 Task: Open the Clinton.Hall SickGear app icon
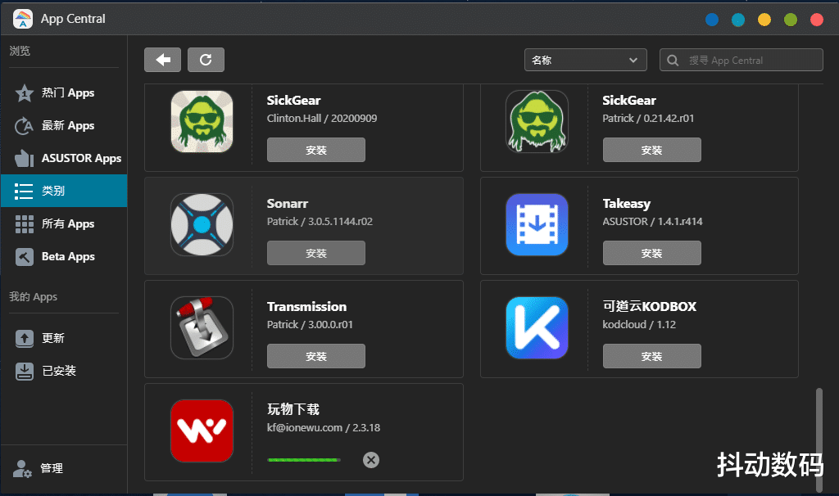tap(202, 121)
